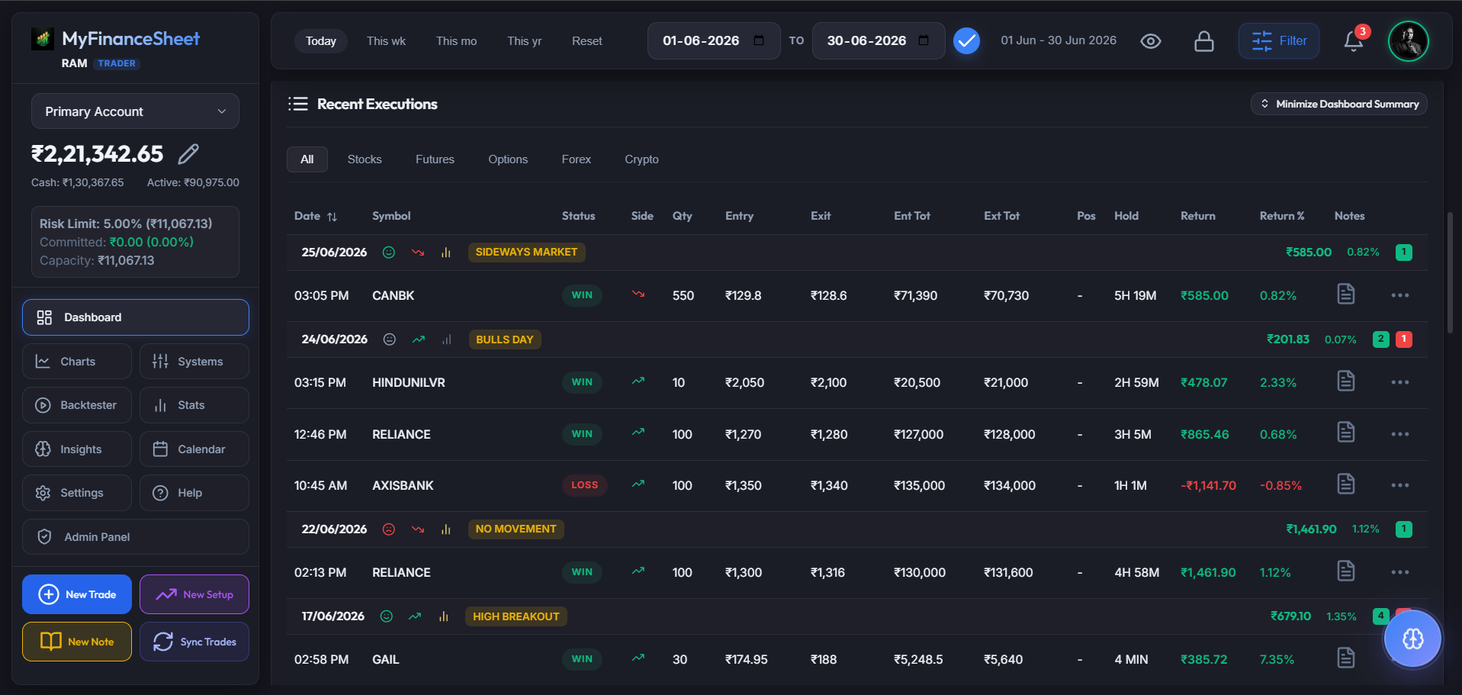Viewport: 1462px width, 695px height.
Task: Toggle the visibility eye icon
Action: click(1151, 41)
